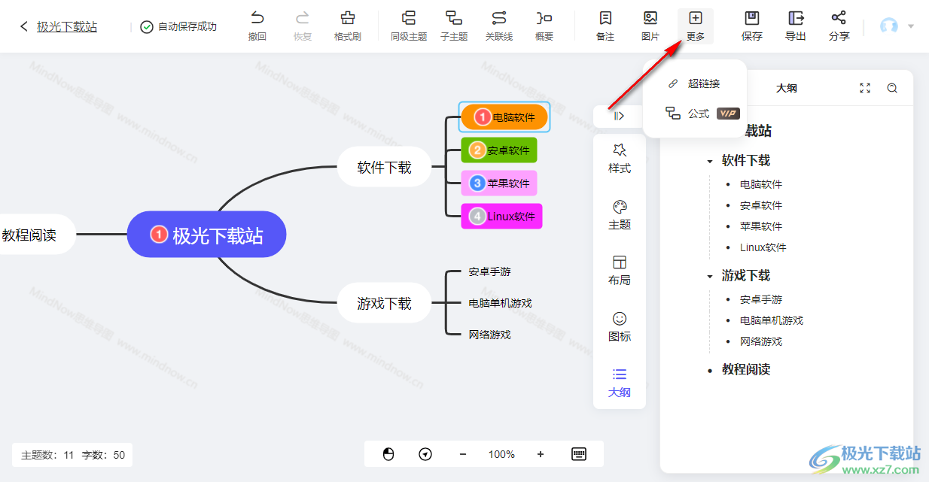Screen dimensions: 929x482
Task: Collapse the 软件下载 outline section
Action: point(710,161)
